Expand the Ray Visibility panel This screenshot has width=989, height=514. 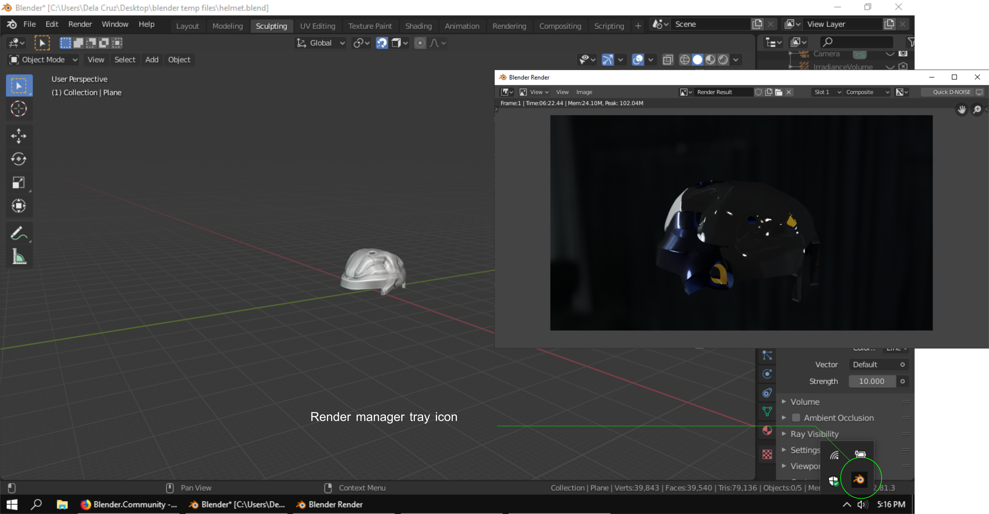814,434
